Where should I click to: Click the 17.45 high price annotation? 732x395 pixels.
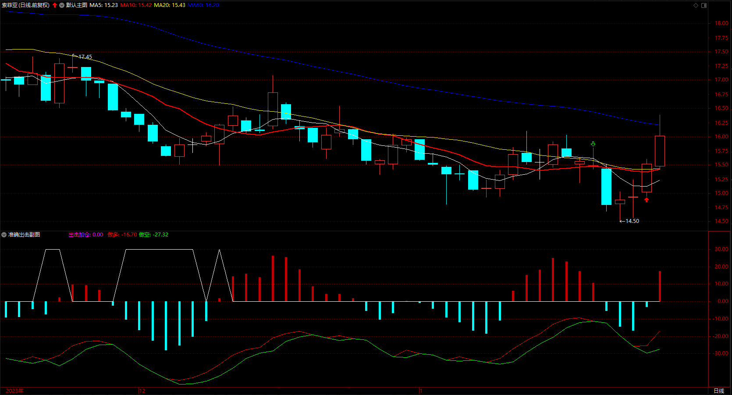85,57
